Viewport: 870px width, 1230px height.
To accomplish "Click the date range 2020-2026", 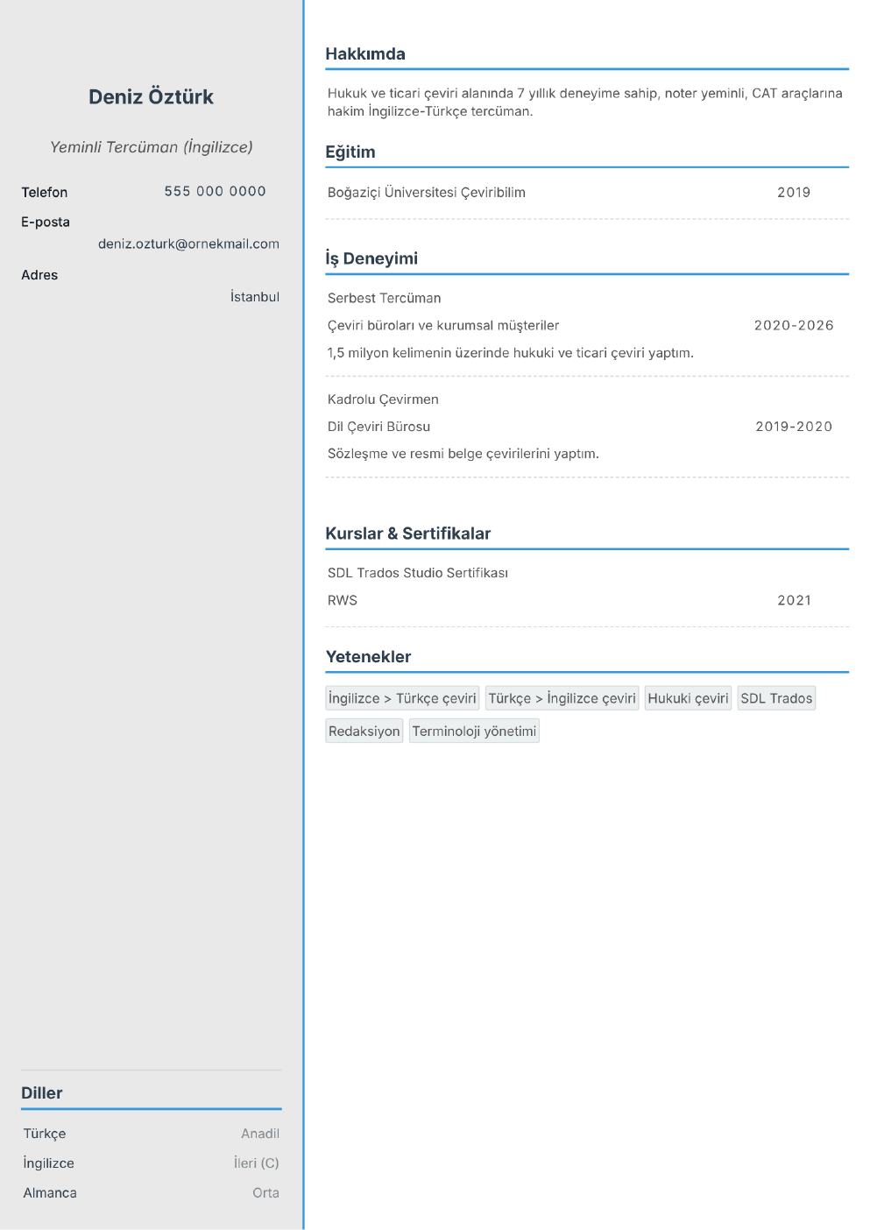I will [794, 326].
